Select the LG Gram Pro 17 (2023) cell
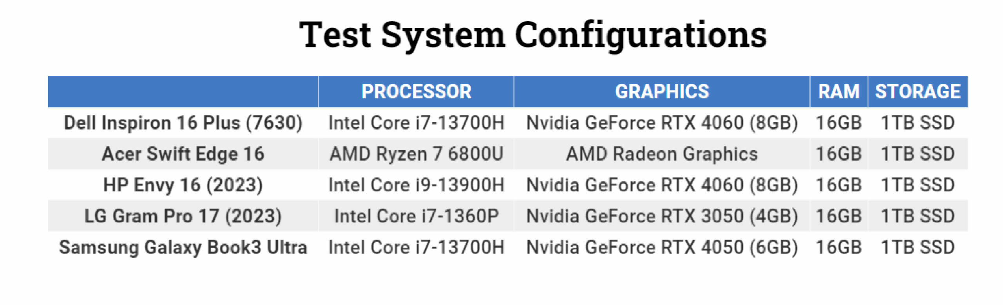Image resolution: width=1003 pixels, height=305 pixels. [x=183, y=216]
